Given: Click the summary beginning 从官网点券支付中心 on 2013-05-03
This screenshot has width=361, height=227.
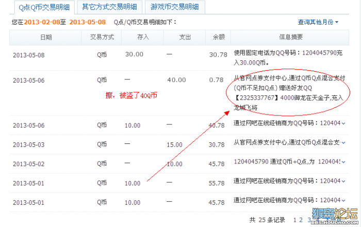Looking at the screenshot, I should click(x=287, y=143).
